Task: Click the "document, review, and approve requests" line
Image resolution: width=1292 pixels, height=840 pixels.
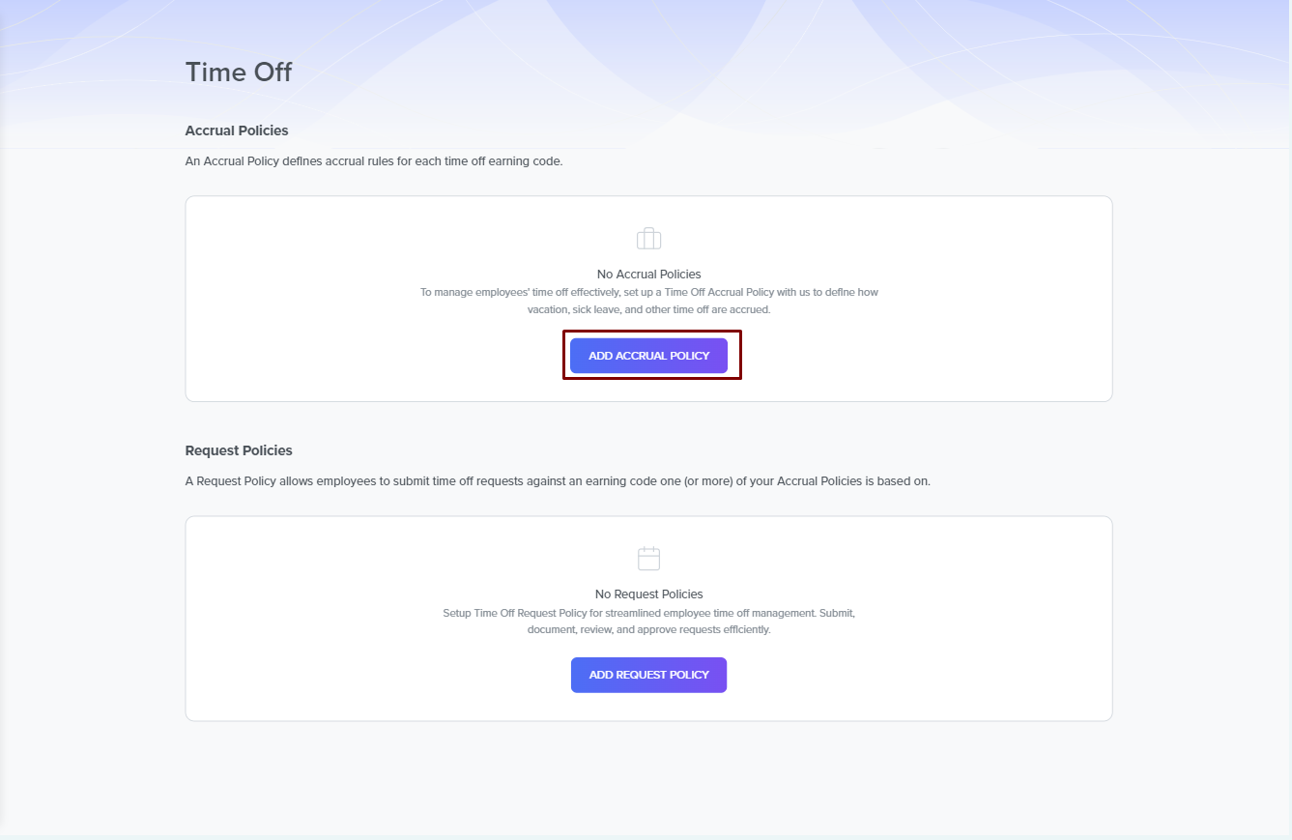Action: (x=648, y=629)
